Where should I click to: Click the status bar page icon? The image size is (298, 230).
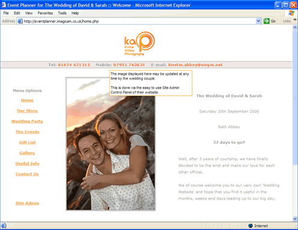pos(4,226)
